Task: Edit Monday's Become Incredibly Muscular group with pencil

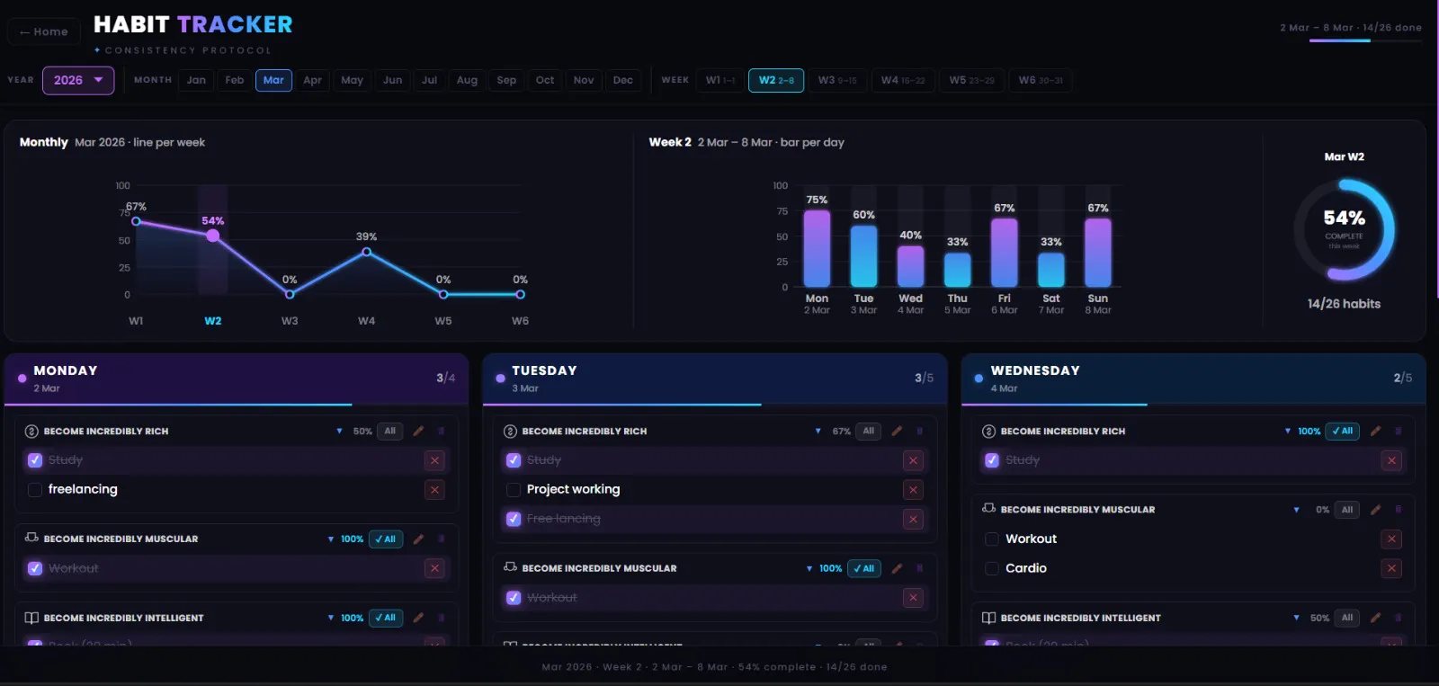Action: pyautogui.click(x=418, y=539)
